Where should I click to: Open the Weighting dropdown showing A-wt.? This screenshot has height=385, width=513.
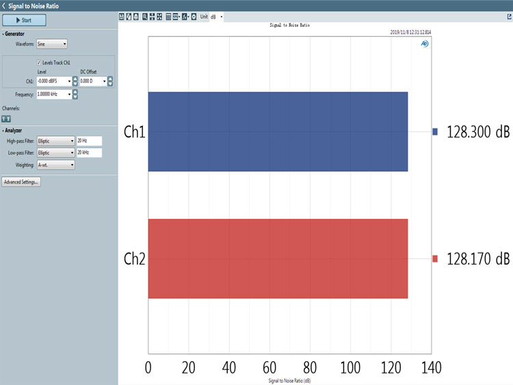point(55,165)
